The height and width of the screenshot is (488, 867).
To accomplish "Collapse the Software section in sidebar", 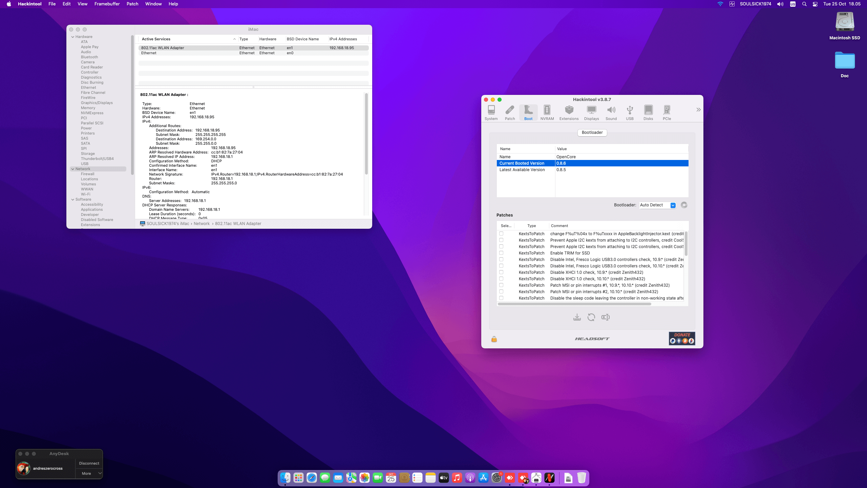I will click(x=73, y=200).
